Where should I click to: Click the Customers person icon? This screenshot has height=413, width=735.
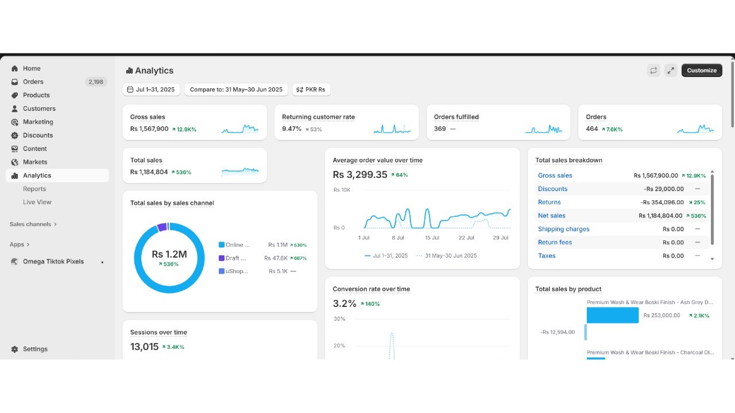[x=15, y=108]
